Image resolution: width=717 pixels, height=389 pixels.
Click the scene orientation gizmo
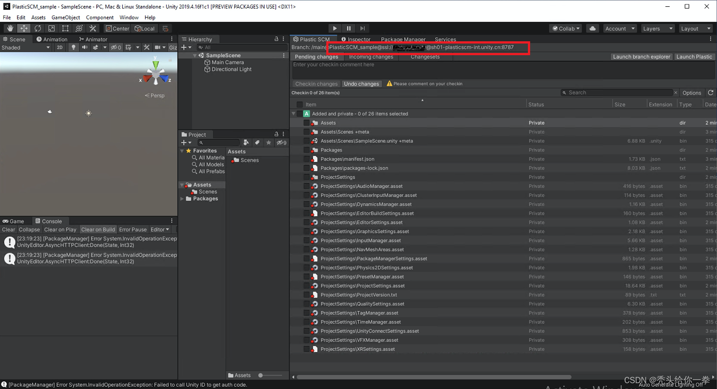155,73
